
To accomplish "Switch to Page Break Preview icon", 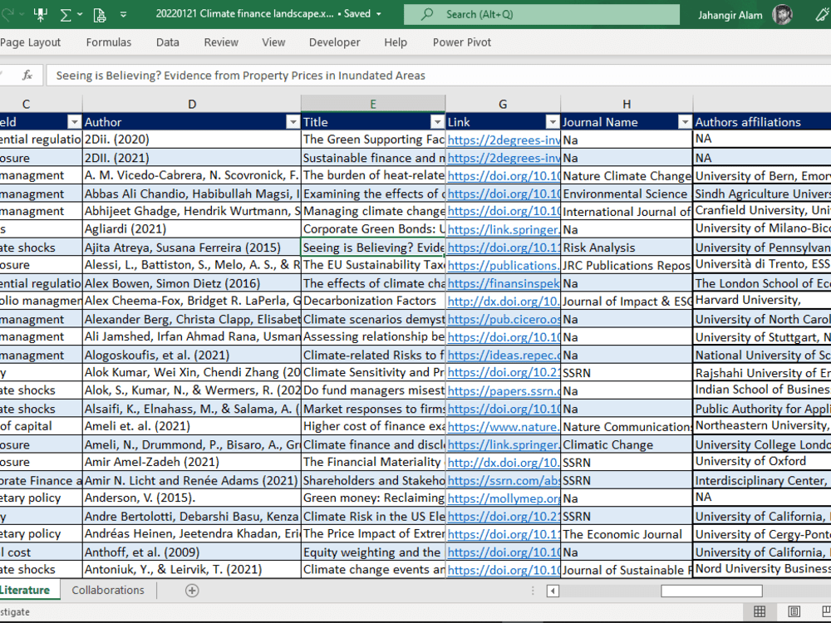I will pyautogui.click(x=825, y=612).
